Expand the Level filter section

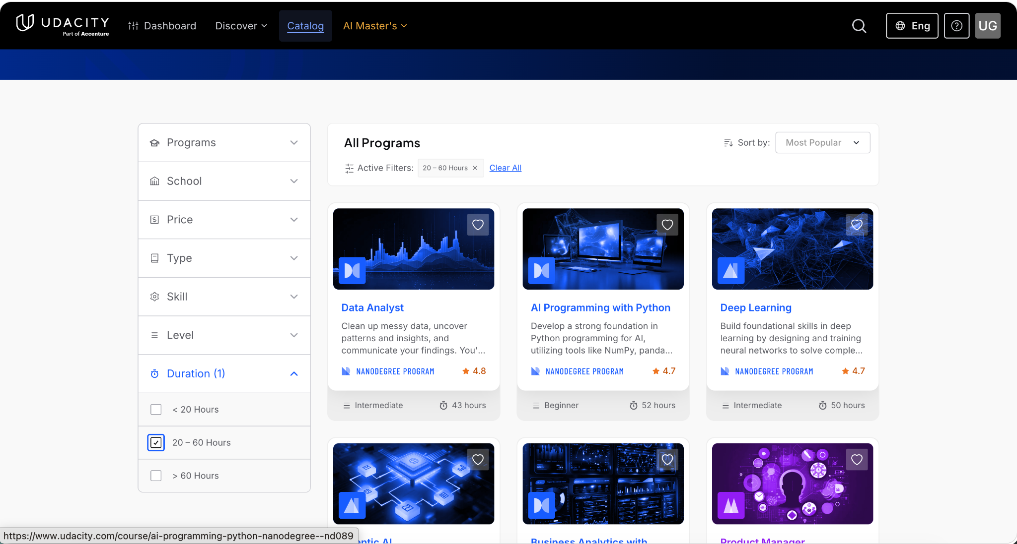coord(224,335)
